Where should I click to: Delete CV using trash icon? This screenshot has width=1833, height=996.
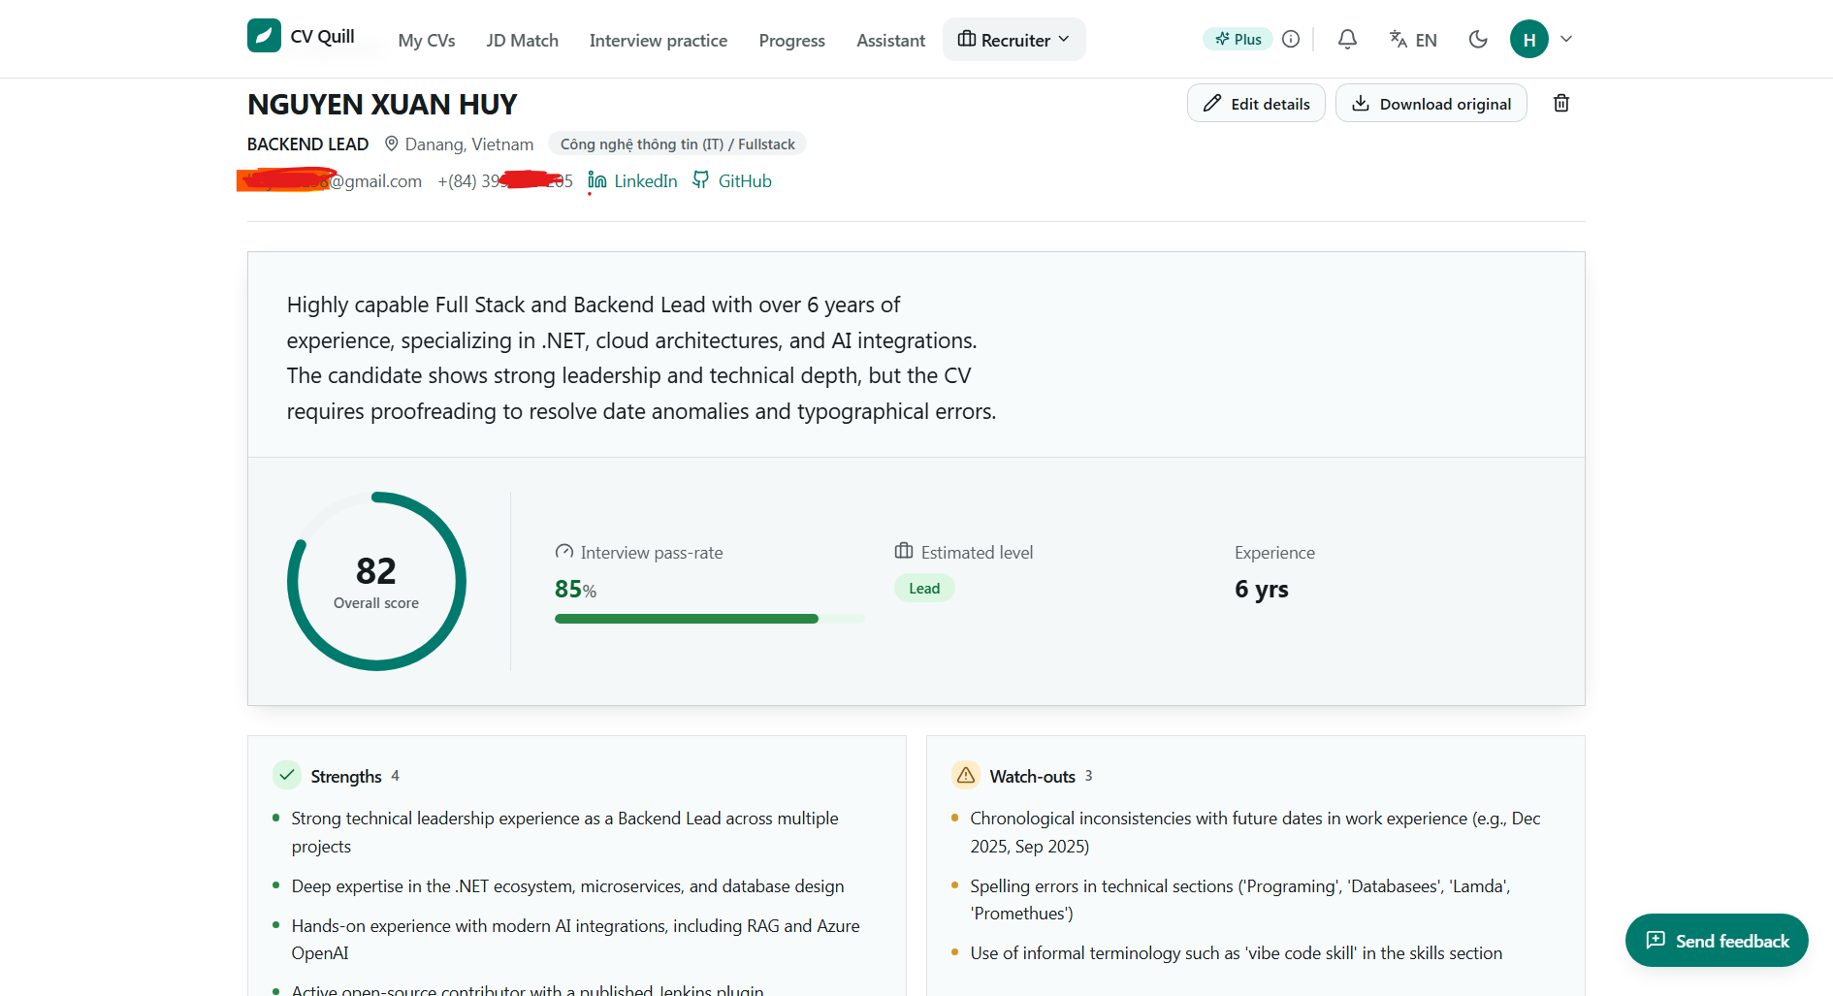[1561, 103]
